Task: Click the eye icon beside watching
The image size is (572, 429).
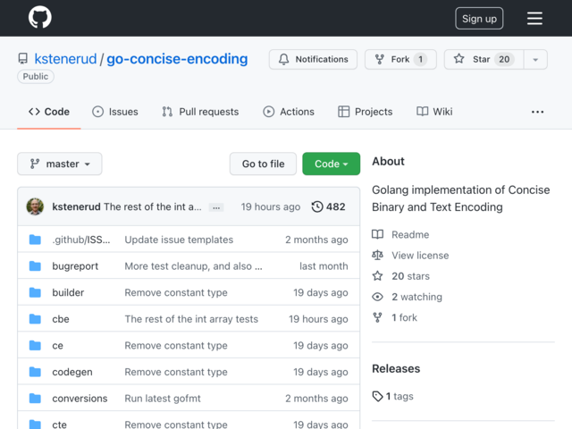Action: click(377, 297)
